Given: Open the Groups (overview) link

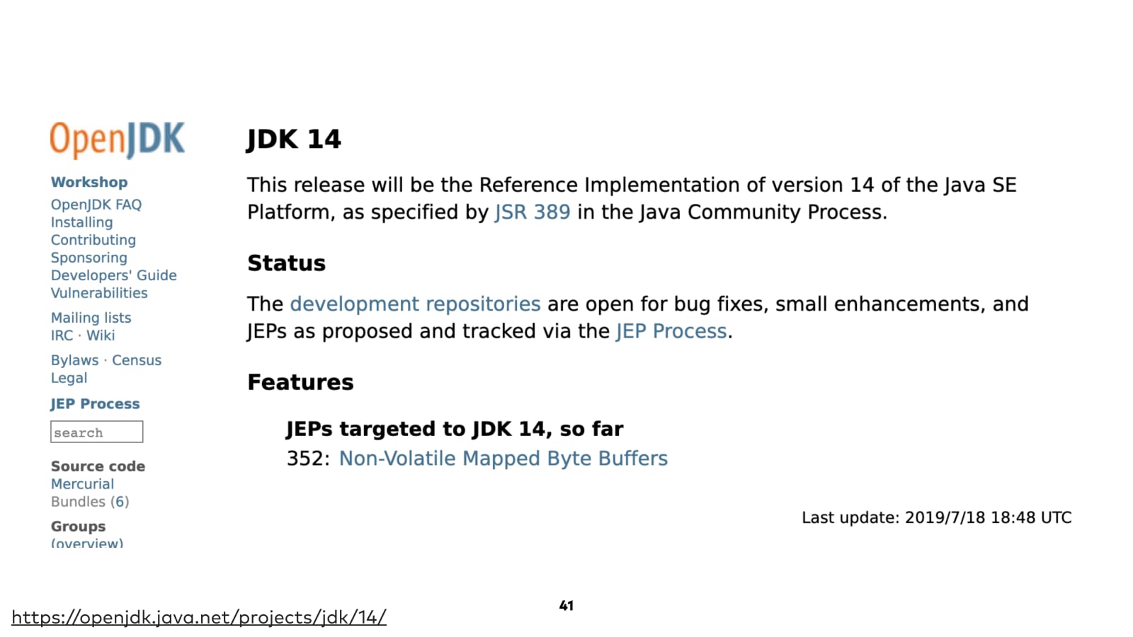Looking at the screenshot, I should point(87,542).
